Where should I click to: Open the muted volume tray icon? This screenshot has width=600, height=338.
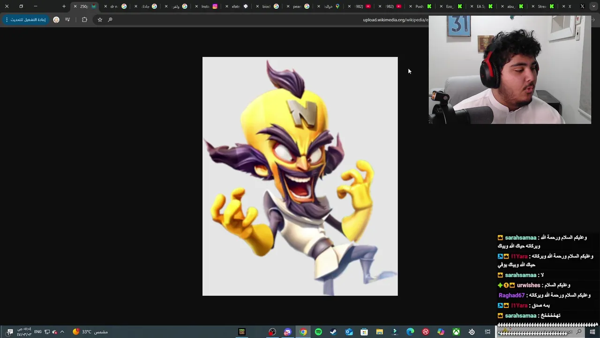tap(54, 332)
